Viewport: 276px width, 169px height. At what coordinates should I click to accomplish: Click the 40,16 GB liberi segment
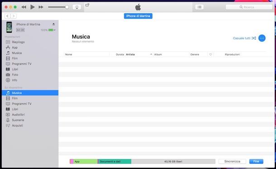[x=173, y=161]
